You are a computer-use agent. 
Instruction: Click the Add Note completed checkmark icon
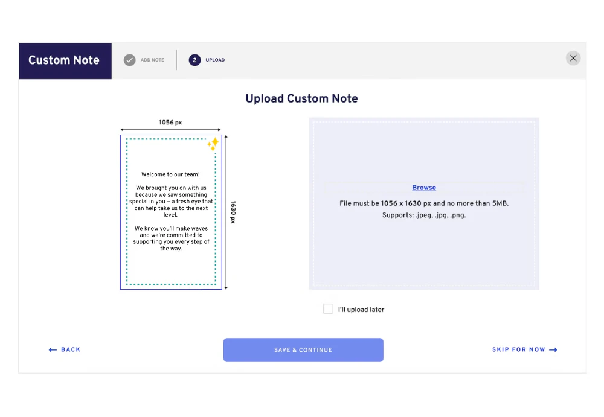pos(129,60)
